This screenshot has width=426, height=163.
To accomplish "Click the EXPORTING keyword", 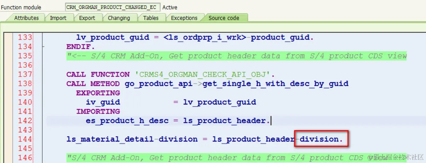I will (x=98, y=93).
